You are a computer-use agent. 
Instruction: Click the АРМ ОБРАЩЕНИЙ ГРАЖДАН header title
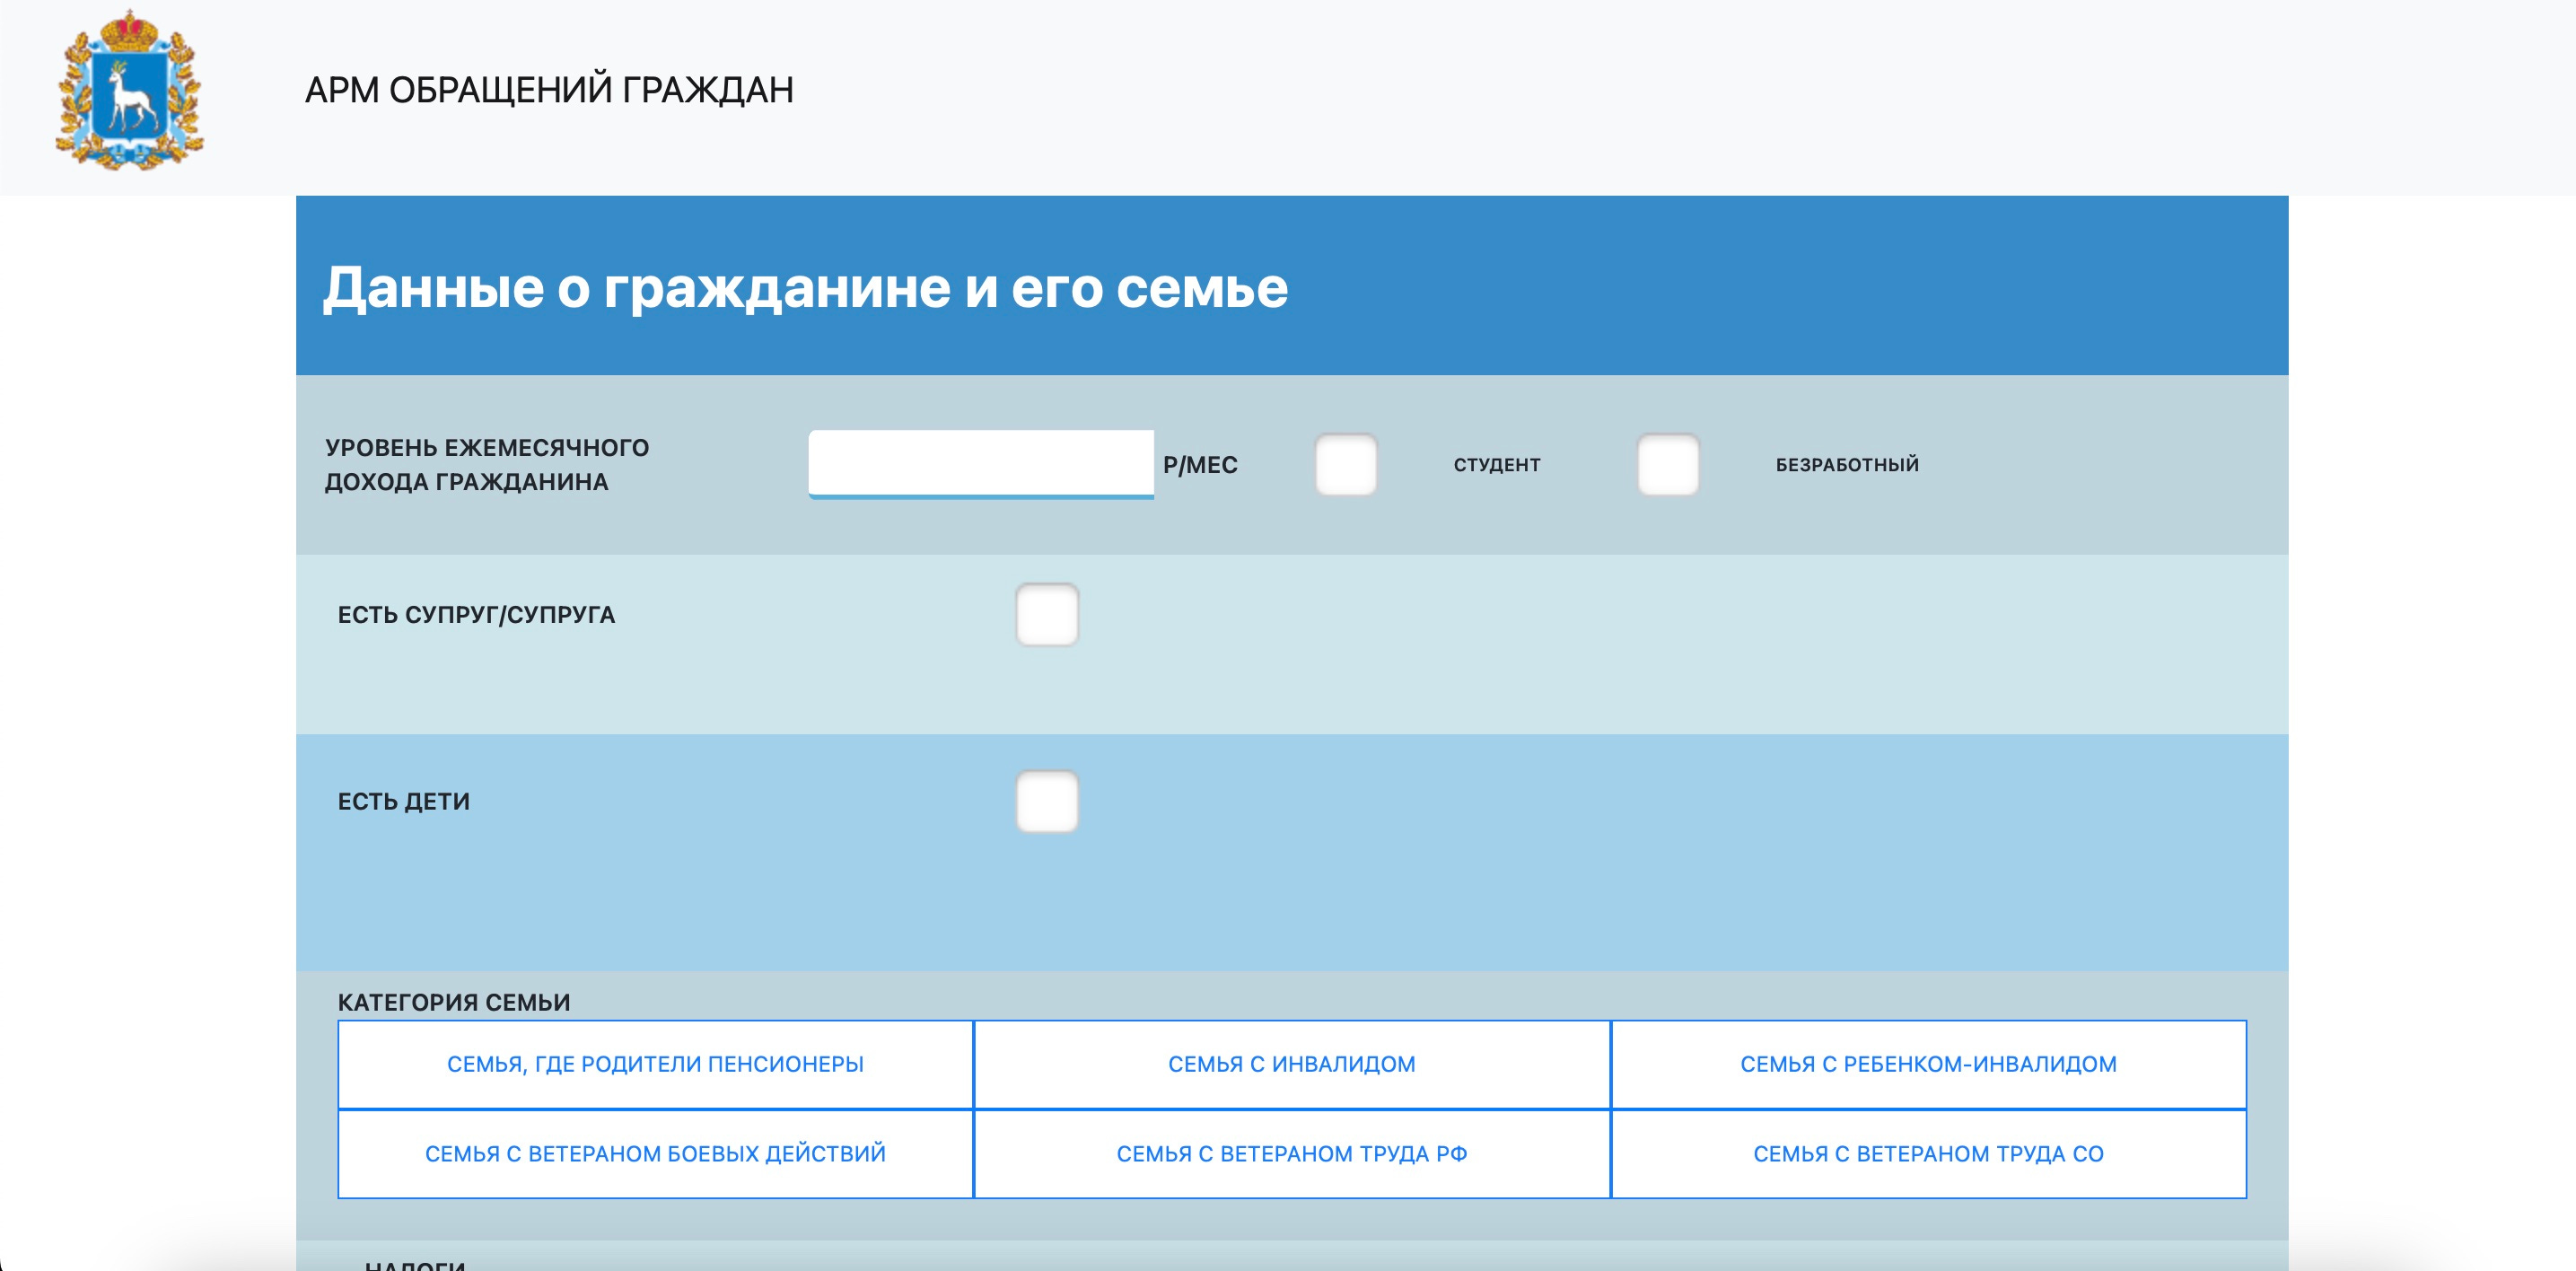(x=549, y=90)
